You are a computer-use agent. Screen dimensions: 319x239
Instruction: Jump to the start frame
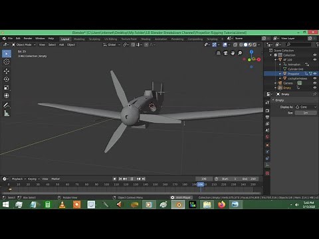120,179
